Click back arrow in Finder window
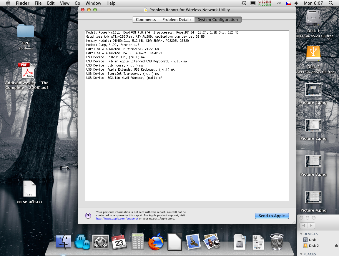 pyautogui.click(x=304, y=225)
